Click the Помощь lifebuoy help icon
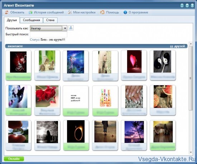The height and width of the screenshot is (164, 197). [x=102, y=12]
